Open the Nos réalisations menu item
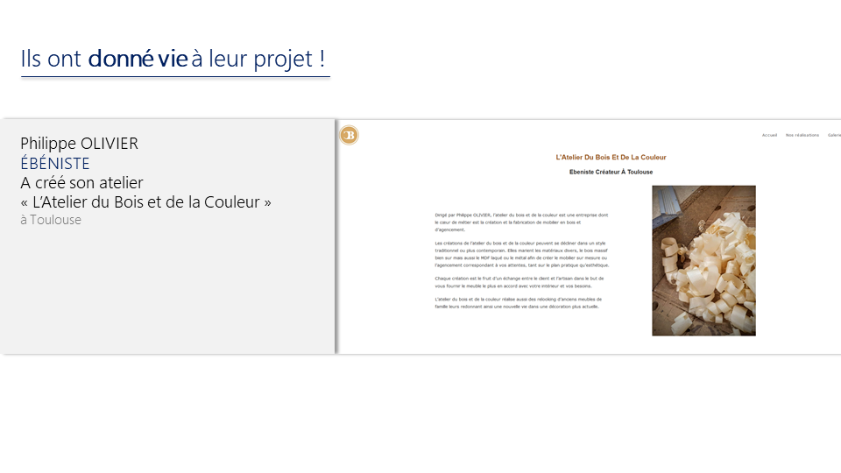This screenshot has width=841, height=473. (802, 135)
